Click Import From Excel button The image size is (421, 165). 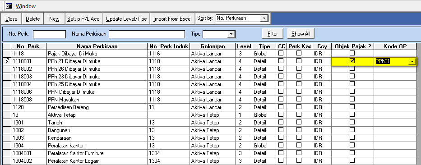(172, 19)
